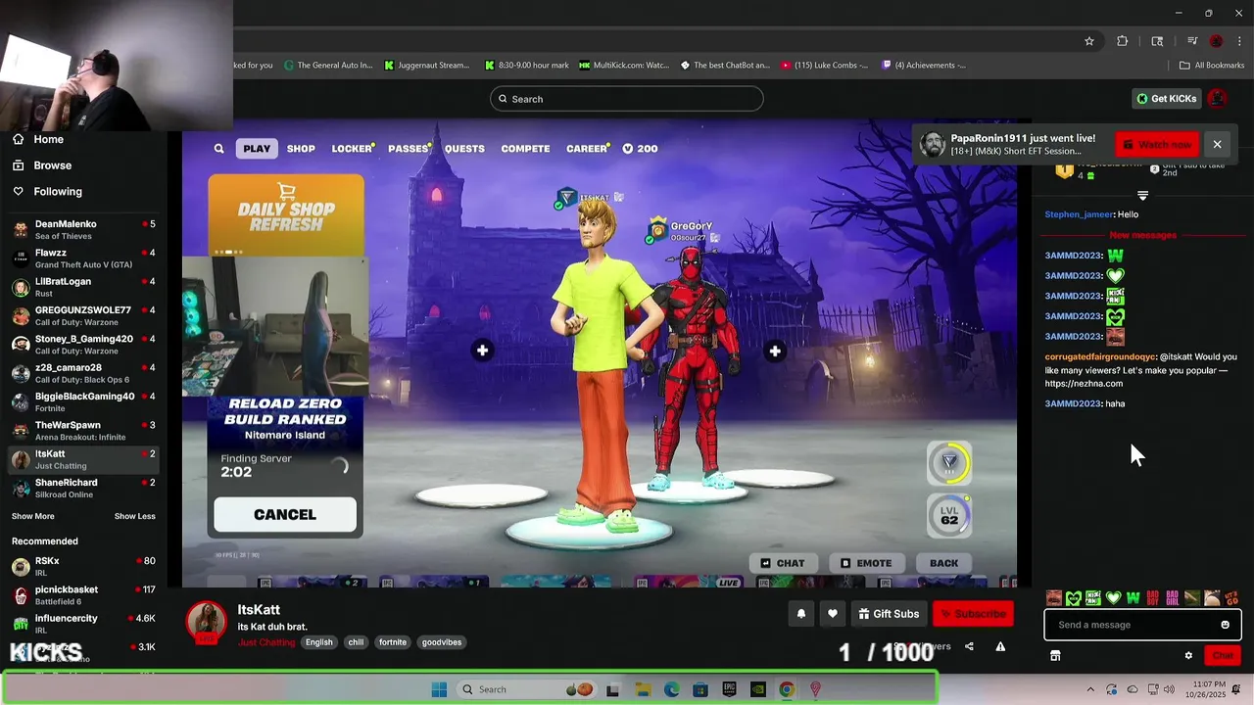1254x705 pixels.
Task: Open Flawzz's channel in sidebar
Action: pos(83,258)
